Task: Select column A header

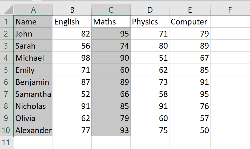Action: pos(33,10)
